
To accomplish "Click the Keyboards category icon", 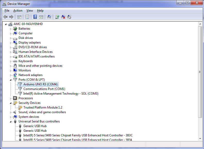I will (x=15, y=61).
